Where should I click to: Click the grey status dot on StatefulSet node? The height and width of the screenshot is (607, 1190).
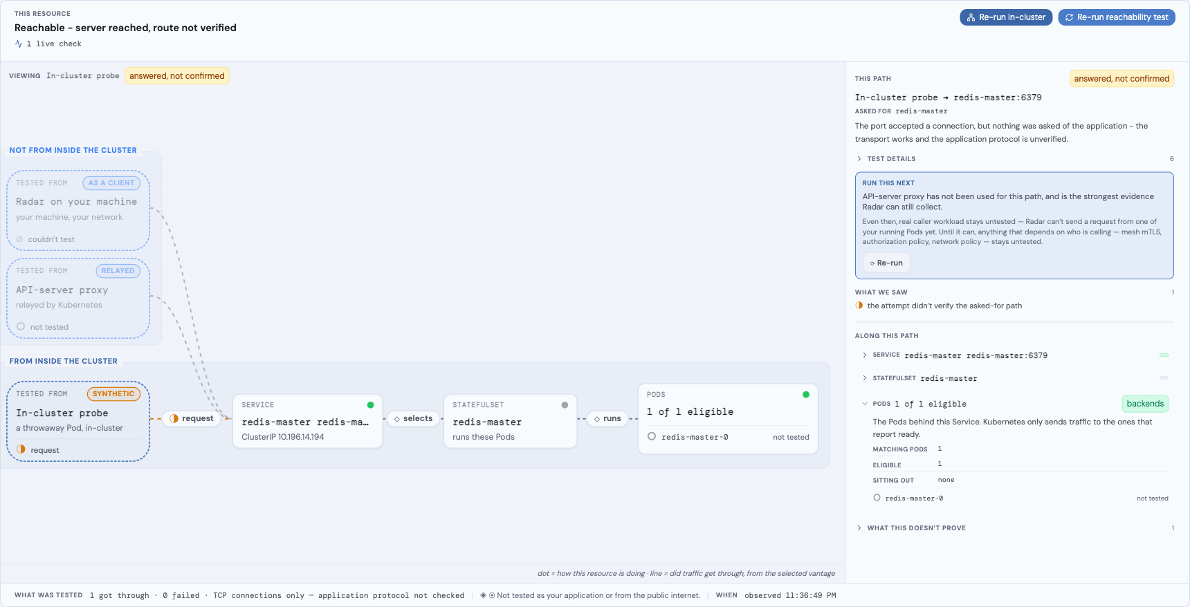[x=565, y=405]
